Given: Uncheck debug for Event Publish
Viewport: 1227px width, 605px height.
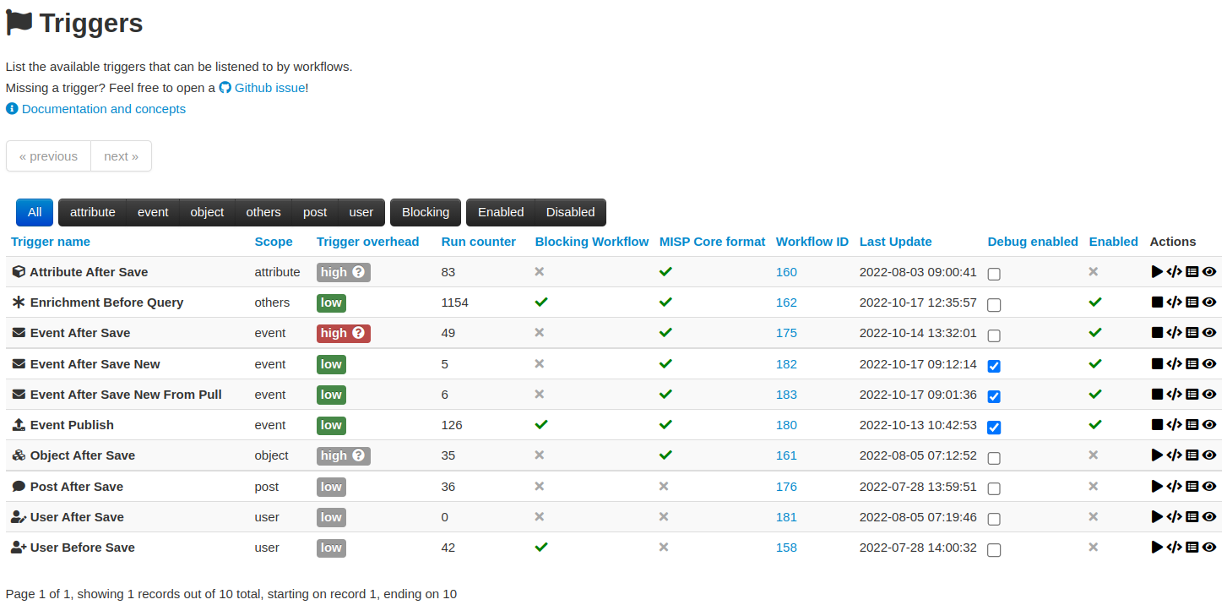Looking at the screenshot, I should click(994, 427).
